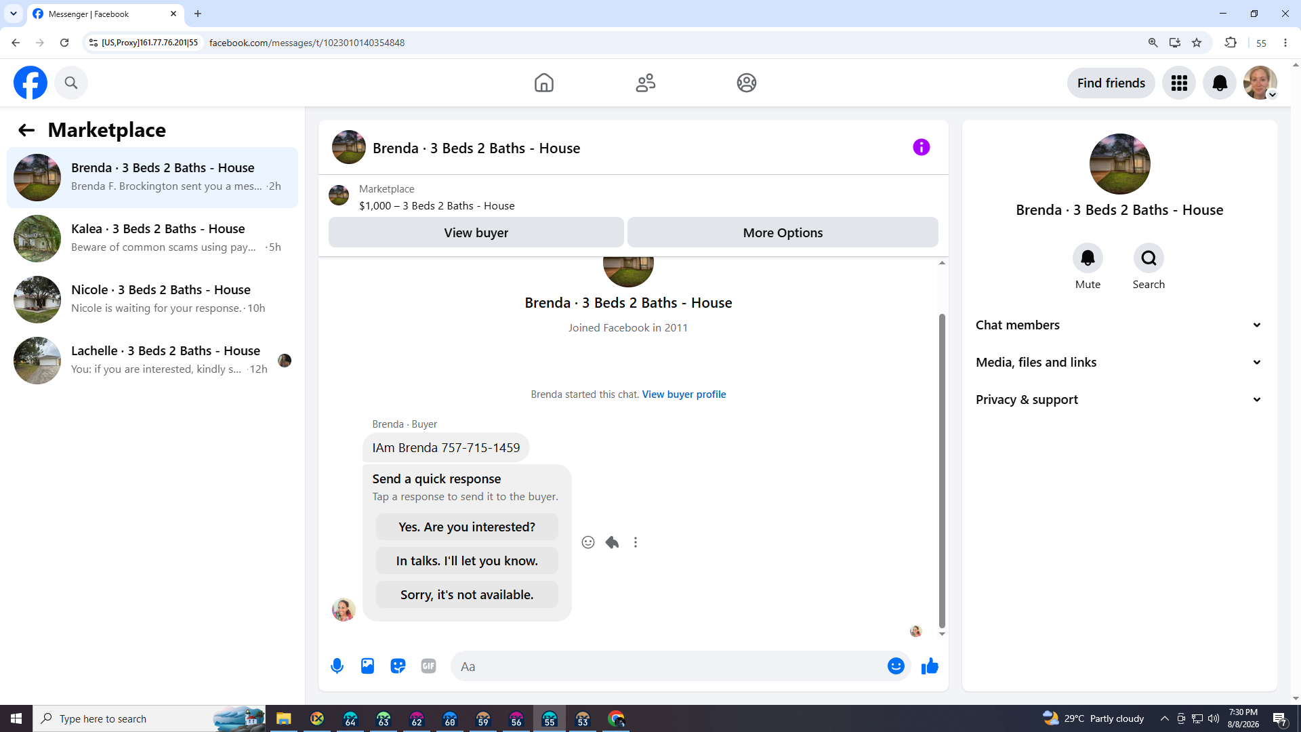
Task: Open the Facebook menu grid icon
Action: click(1179, 83)
